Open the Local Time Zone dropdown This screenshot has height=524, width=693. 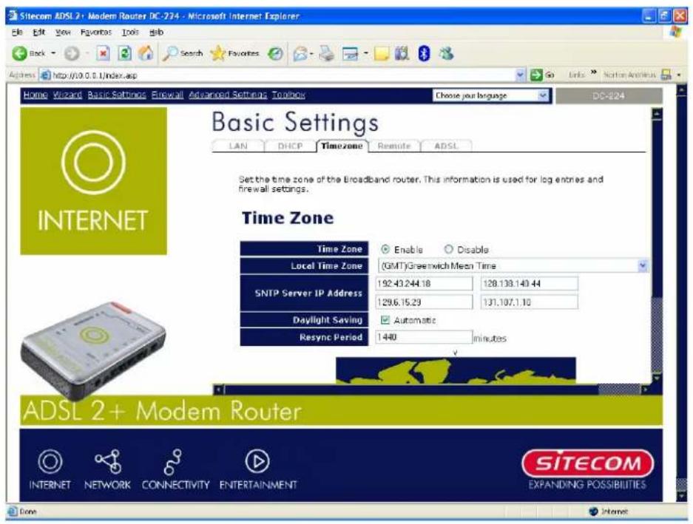pos(513,265)
